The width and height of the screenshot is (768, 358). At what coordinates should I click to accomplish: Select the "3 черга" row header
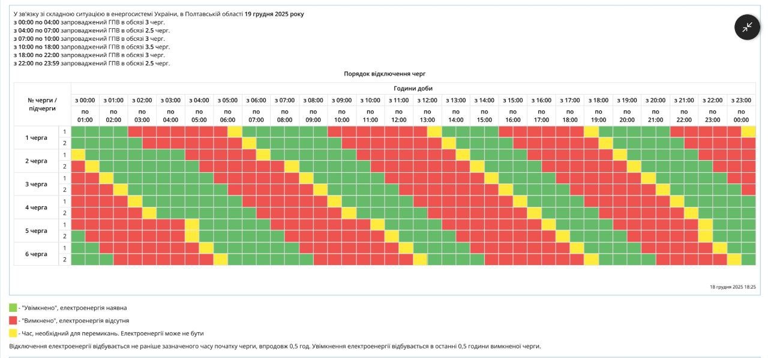point(36,184)
